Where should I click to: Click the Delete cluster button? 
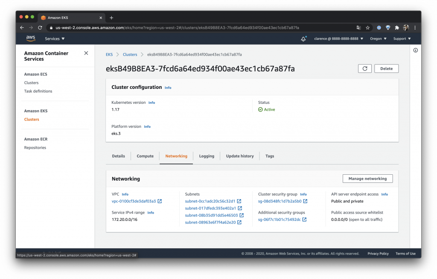386,69
